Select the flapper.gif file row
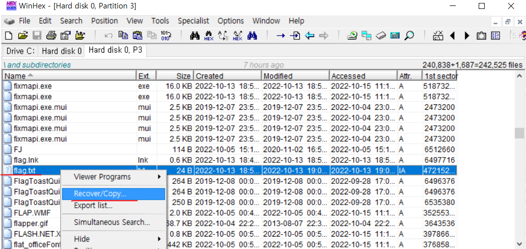The image size is (526, 249). tap(230, 223)
